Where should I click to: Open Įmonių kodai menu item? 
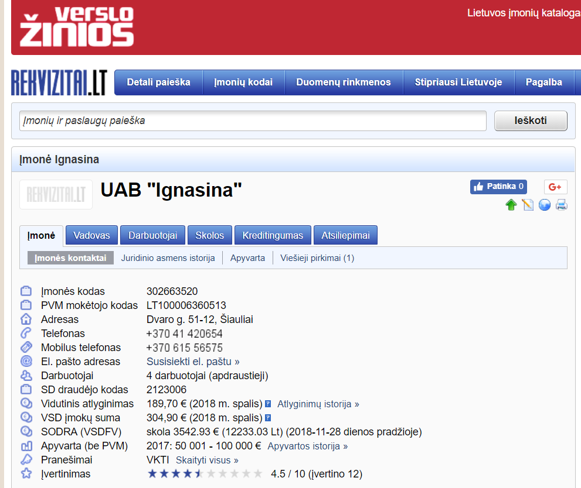pos(243,82)
